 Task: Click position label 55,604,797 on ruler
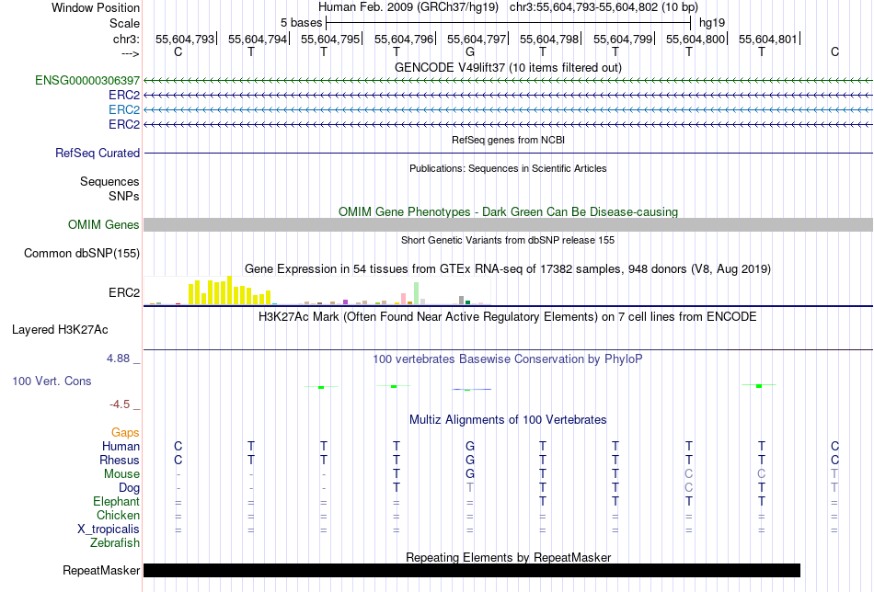476,39
